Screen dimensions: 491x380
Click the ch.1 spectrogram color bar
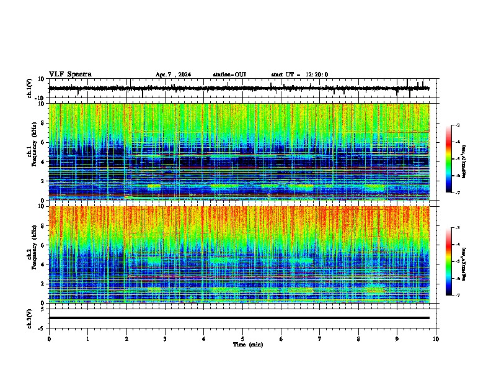click(x=449, y=159)
